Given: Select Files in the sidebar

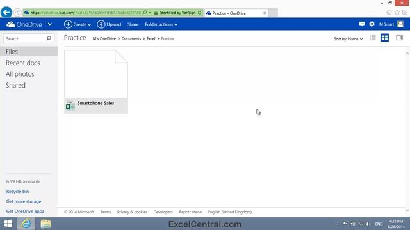Looking at the screenshot, I should click(x=29, y=52).
